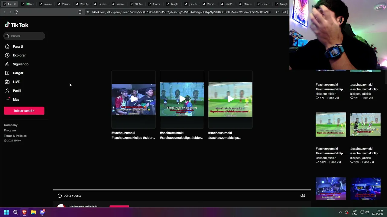Open caption '#sachauzumaki #sachauzumakiclips...' under third video

pos(225,135)
